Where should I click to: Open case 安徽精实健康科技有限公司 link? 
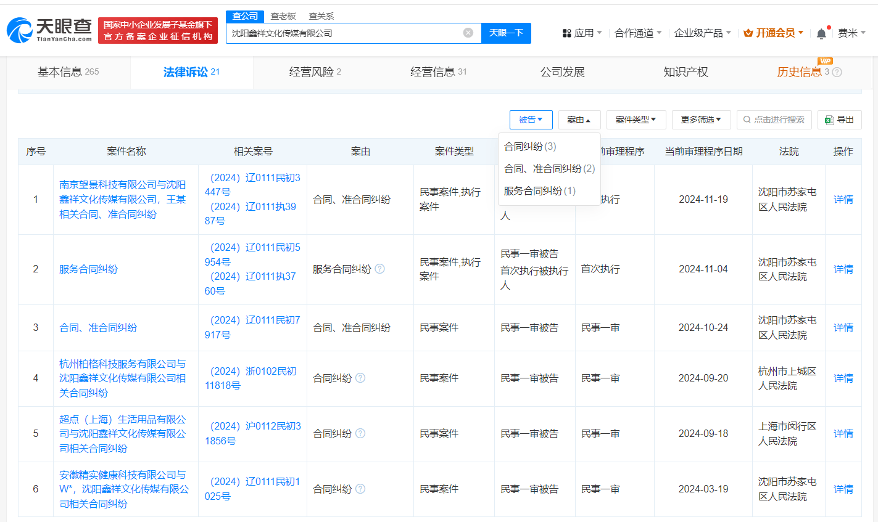(x=124, y=489)
